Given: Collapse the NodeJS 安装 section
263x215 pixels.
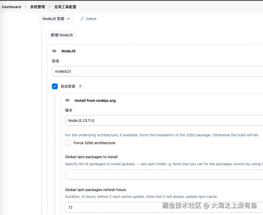Looking at the screenshot, I should [x=56, y=19].
